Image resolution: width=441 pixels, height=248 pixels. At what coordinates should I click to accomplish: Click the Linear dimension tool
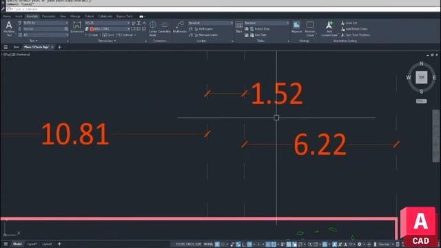[x=92, y=35]
